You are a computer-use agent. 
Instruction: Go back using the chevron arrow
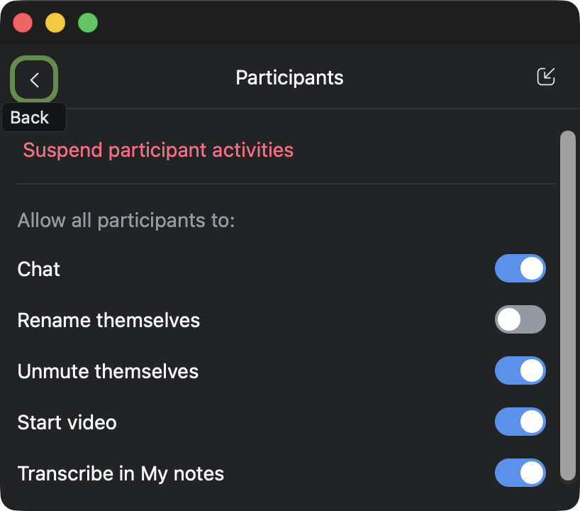pos(34,80)
